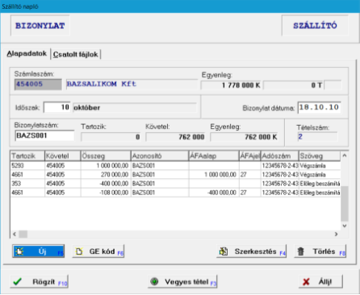
Task: Select the row with Tartozik 353
Action: point(175,184)
